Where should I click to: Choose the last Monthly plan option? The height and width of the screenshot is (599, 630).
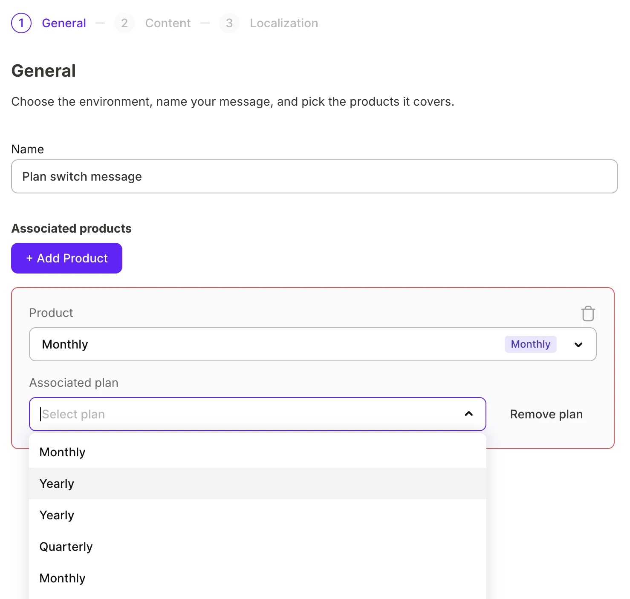(257, 578)
